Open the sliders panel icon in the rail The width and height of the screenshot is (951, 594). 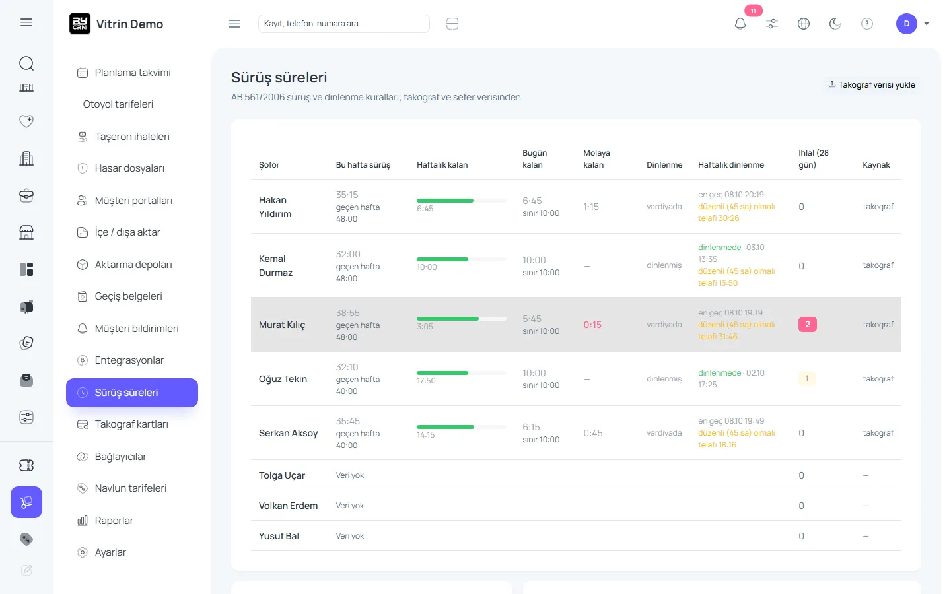[x=26, y=417]
